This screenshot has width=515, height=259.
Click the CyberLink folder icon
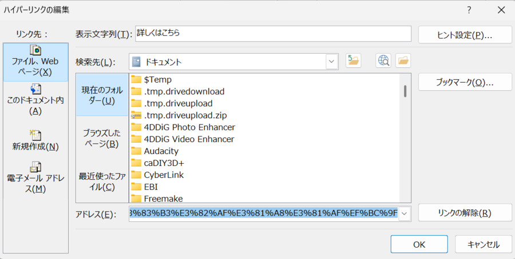[136, 175]
